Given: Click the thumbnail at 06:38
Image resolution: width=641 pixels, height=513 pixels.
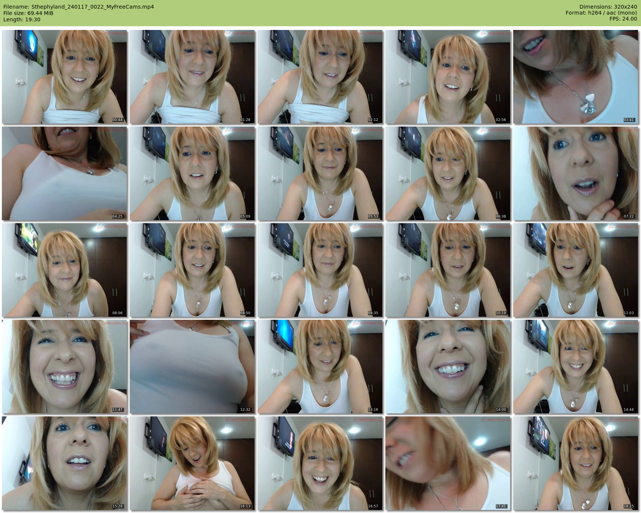Looking at the screenshot, I should click(x=448, y=173).
